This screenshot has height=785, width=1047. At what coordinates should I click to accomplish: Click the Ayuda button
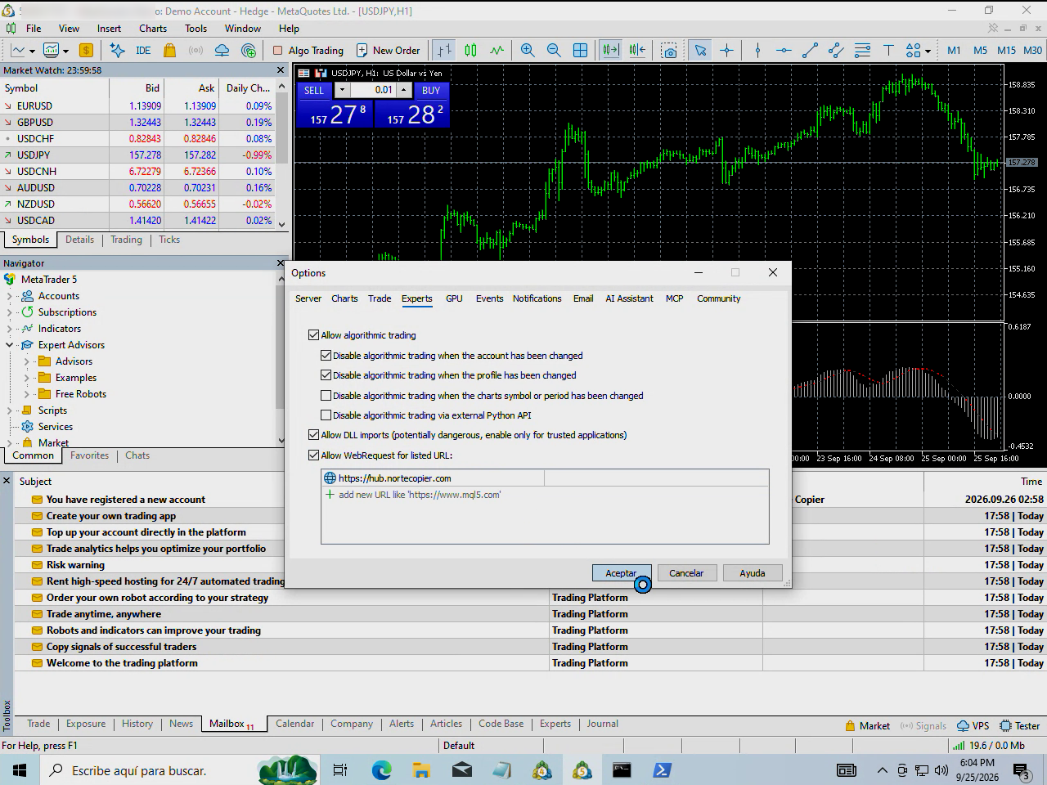coord(753,573)
